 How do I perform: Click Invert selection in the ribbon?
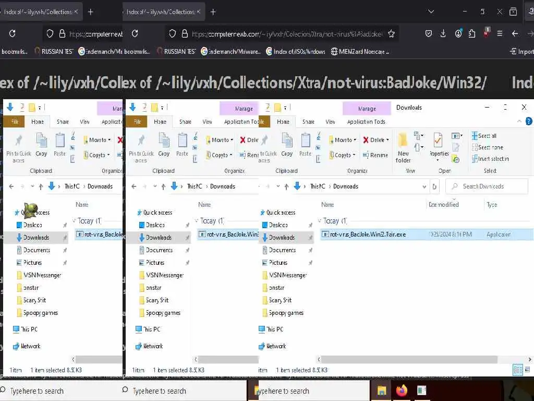point(490,159)
